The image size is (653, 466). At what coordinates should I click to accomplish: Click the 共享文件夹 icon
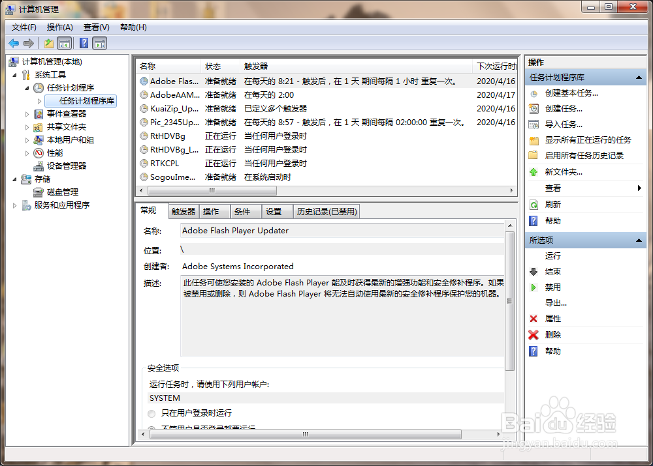39,127
